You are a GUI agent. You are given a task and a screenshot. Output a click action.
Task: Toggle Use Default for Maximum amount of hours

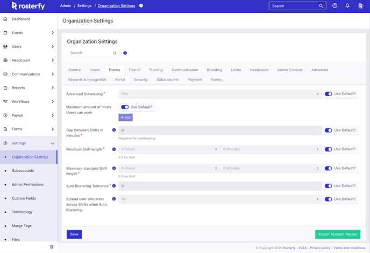[125, 107]
